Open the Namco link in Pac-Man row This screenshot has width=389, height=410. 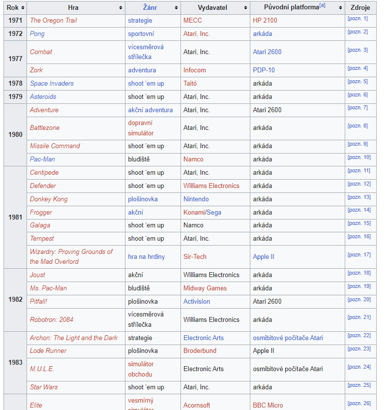tap(193, 159)
